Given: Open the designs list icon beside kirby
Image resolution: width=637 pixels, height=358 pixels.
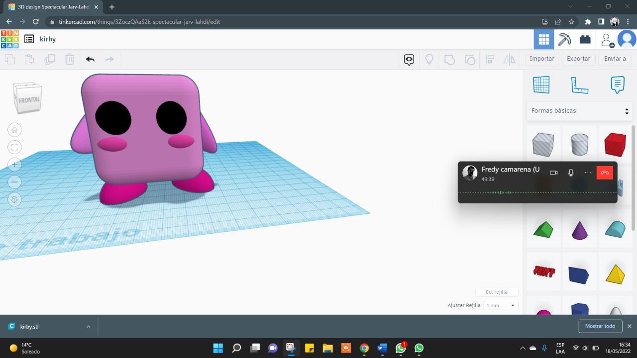Looking at the screenshot, I should pos(29,39).
